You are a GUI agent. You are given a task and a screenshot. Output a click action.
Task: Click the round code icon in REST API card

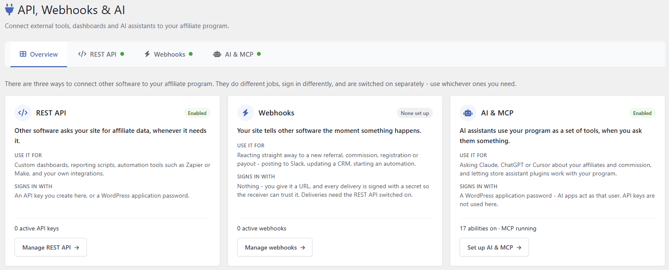tap(23, 113)
